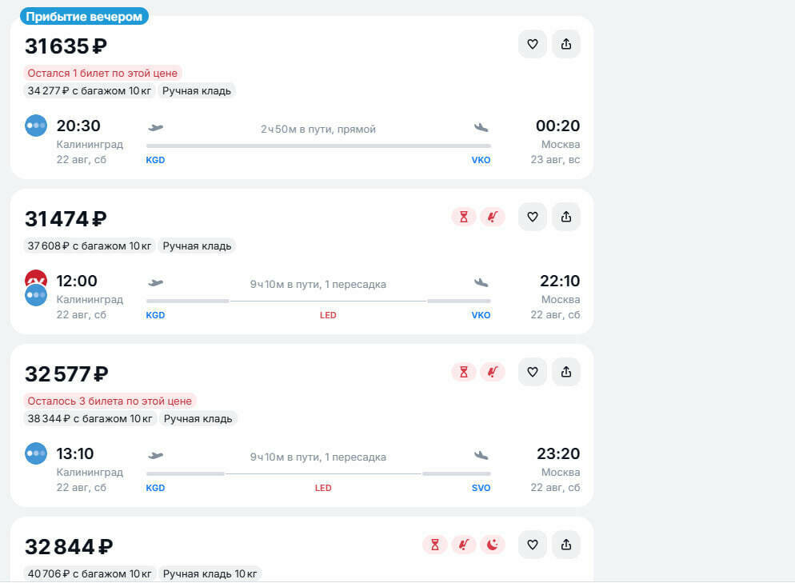Viewport: 795px width, 583px height.
Task: Add the 31635₽ flight to favorites
Action: [x=533, y=44]
